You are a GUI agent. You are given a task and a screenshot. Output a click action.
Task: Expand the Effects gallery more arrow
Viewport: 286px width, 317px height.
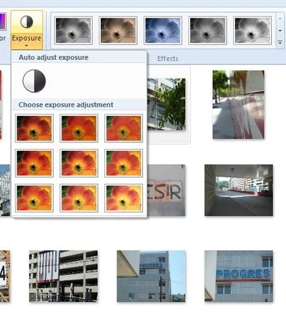[280, 42]
